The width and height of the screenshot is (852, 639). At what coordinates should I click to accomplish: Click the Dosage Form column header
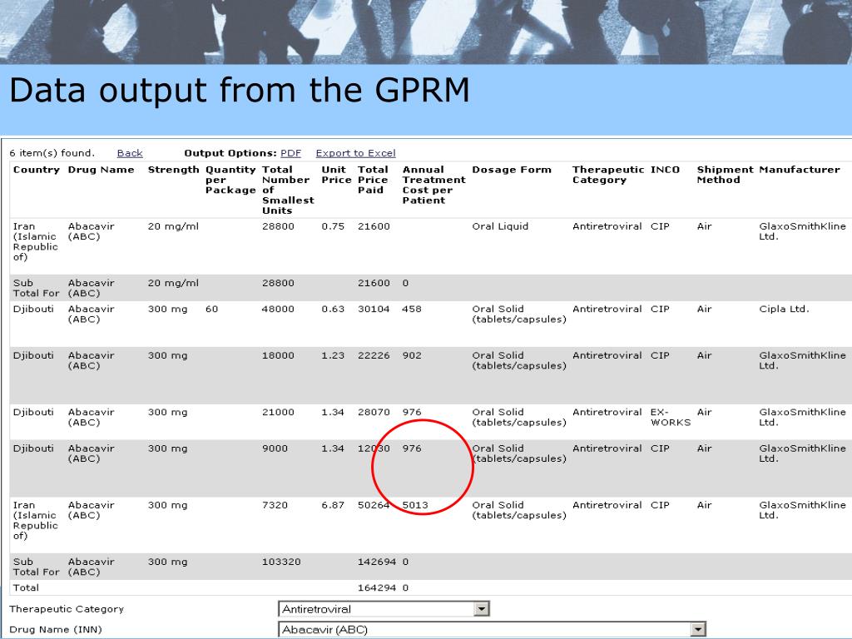(x=512, y=170)
